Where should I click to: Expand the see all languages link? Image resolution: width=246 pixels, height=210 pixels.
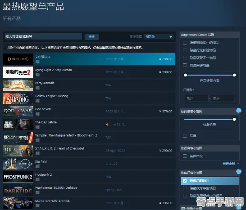point(229,164)
